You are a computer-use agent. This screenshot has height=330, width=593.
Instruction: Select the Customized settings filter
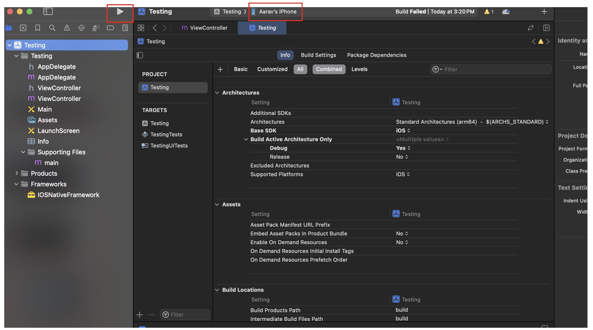pyautogui.click(x=272, y=69)
